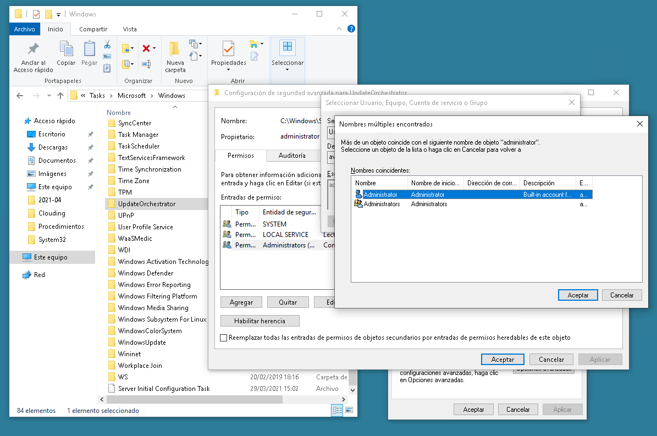657x436 pixels.
Task: Open the Archivo menu tab
Action: (25, 29)
